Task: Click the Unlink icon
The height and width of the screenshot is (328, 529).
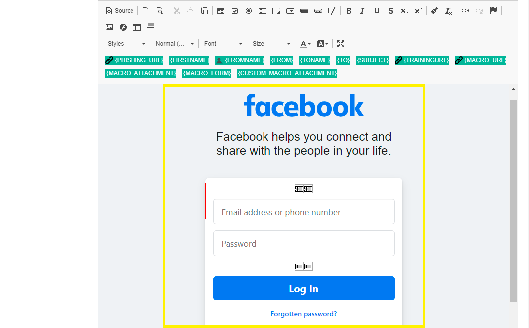Action: pyautogui.click(x=479, y=11)
